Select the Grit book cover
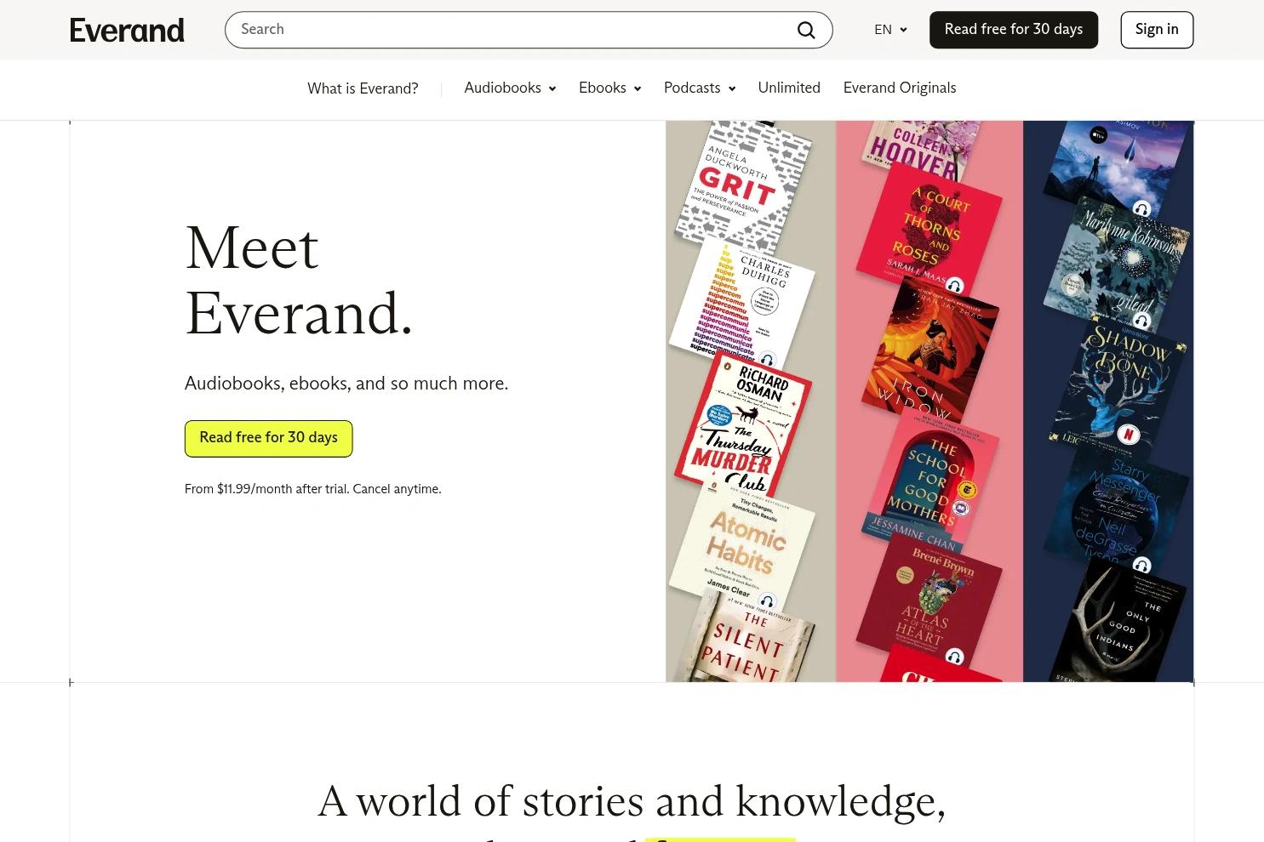1264x842 pixels. (742, 185)
